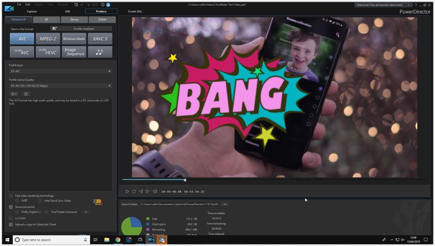The image size is (435, 246).
Task: Click the preview volume speaker icon
Action: point(155,191)
